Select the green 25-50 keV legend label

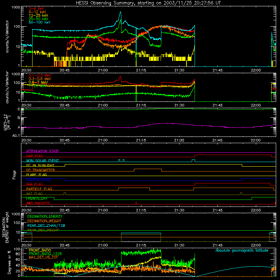(x=38, y=19)
